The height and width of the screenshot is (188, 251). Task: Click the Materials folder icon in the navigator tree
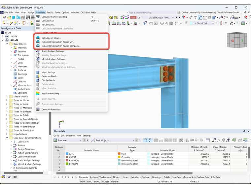[x=15, y=47]
